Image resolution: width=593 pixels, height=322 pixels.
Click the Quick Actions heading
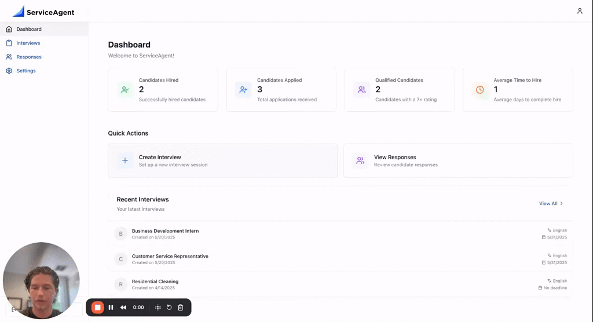point(128,133)
